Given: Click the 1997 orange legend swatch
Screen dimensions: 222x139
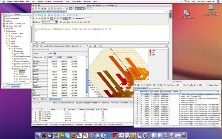Looking at the screenshot, I should (x=151, y=53).
